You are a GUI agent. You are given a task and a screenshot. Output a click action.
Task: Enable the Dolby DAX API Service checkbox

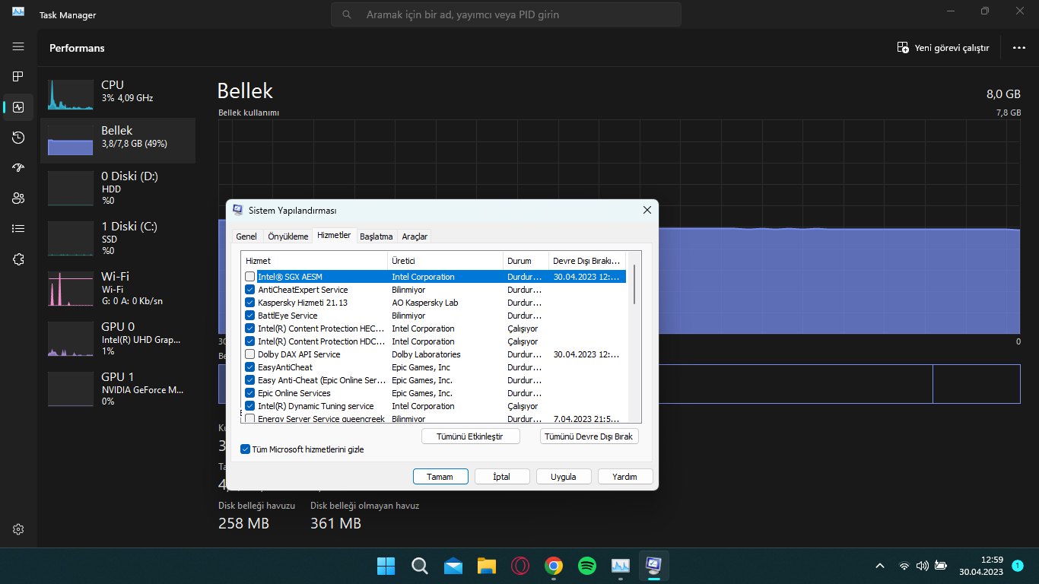(249, 354)
